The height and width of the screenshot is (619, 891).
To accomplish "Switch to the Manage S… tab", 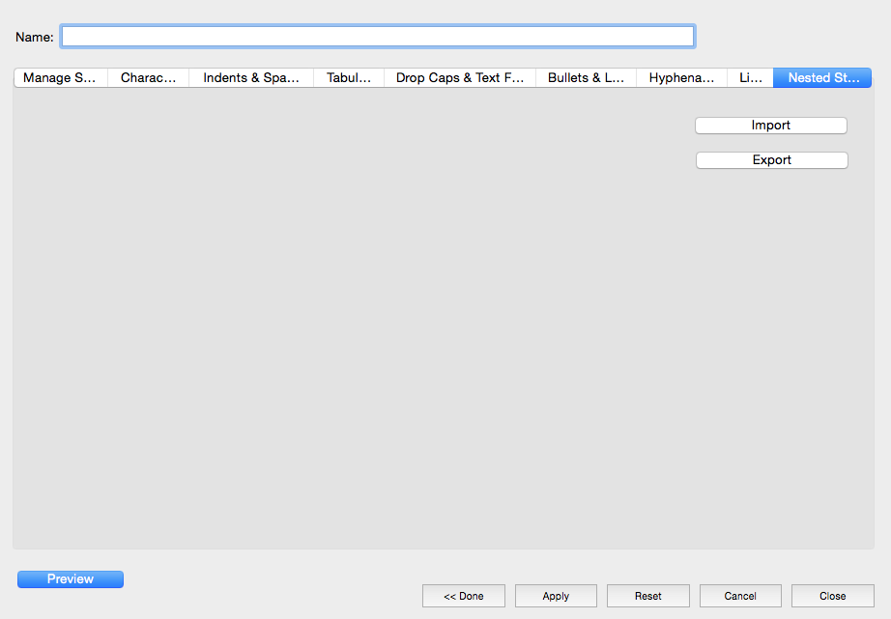I will click(60, 78).
